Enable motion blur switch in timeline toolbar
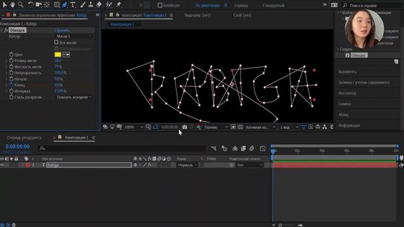Image resolution: width=404 pixels, height=227 pixels. point(252,148)
